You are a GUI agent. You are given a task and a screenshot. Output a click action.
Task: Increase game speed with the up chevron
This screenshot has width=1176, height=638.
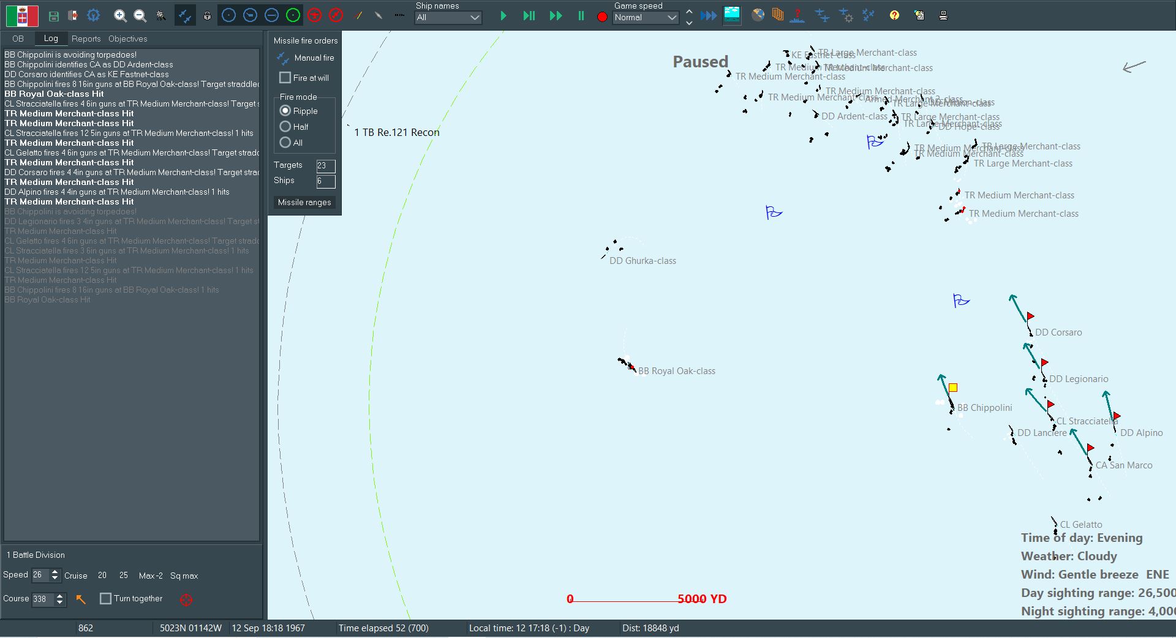click(x=689, y=11)
